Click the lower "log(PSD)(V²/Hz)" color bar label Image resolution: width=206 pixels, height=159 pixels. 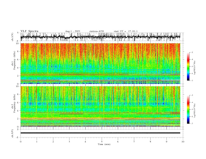pos(195,111)
